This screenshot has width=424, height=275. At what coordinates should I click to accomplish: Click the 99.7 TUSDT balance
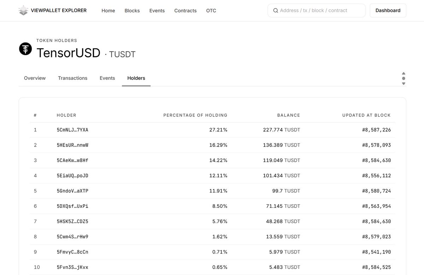pos(286,191)
